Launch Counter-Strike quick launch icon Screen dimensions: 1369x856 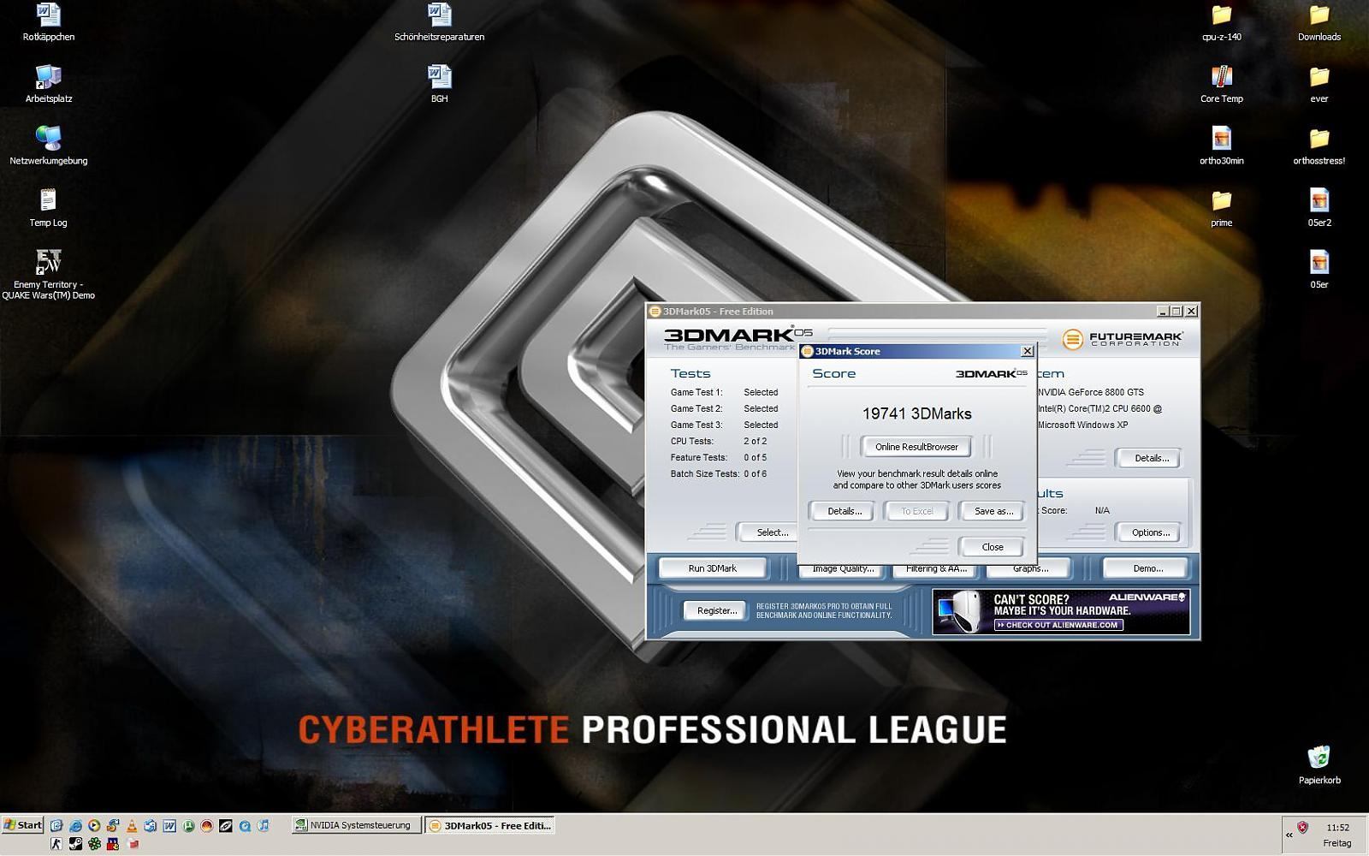[x=56, y=843]
